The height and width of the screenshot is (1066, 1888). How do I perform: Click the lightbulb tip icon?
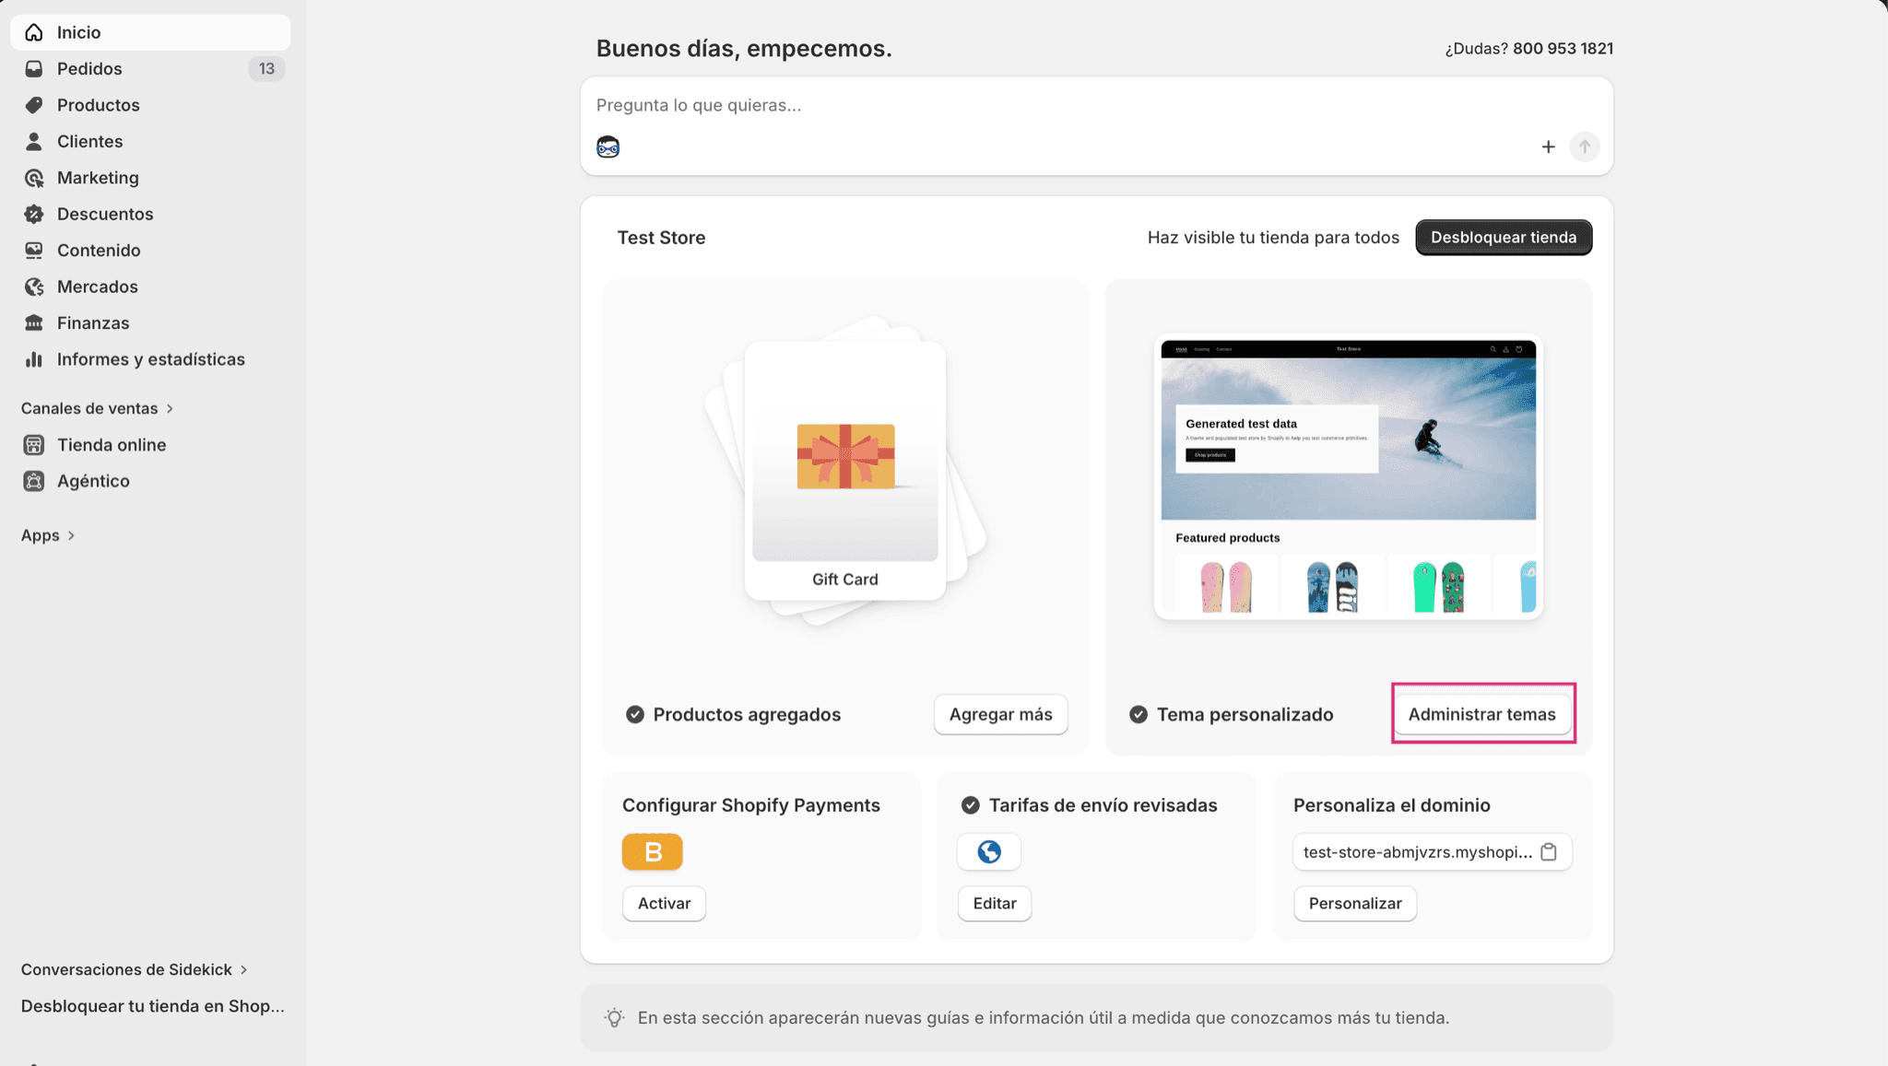(x=614, y=1017)
